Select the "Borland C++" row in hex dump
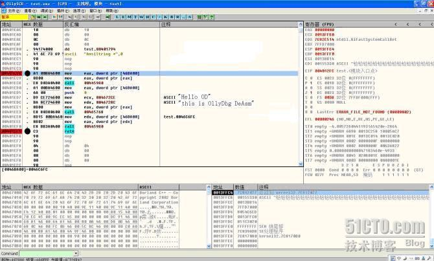Image resolution: width=434 pixels, height=261 pixels. pos(90,192)
